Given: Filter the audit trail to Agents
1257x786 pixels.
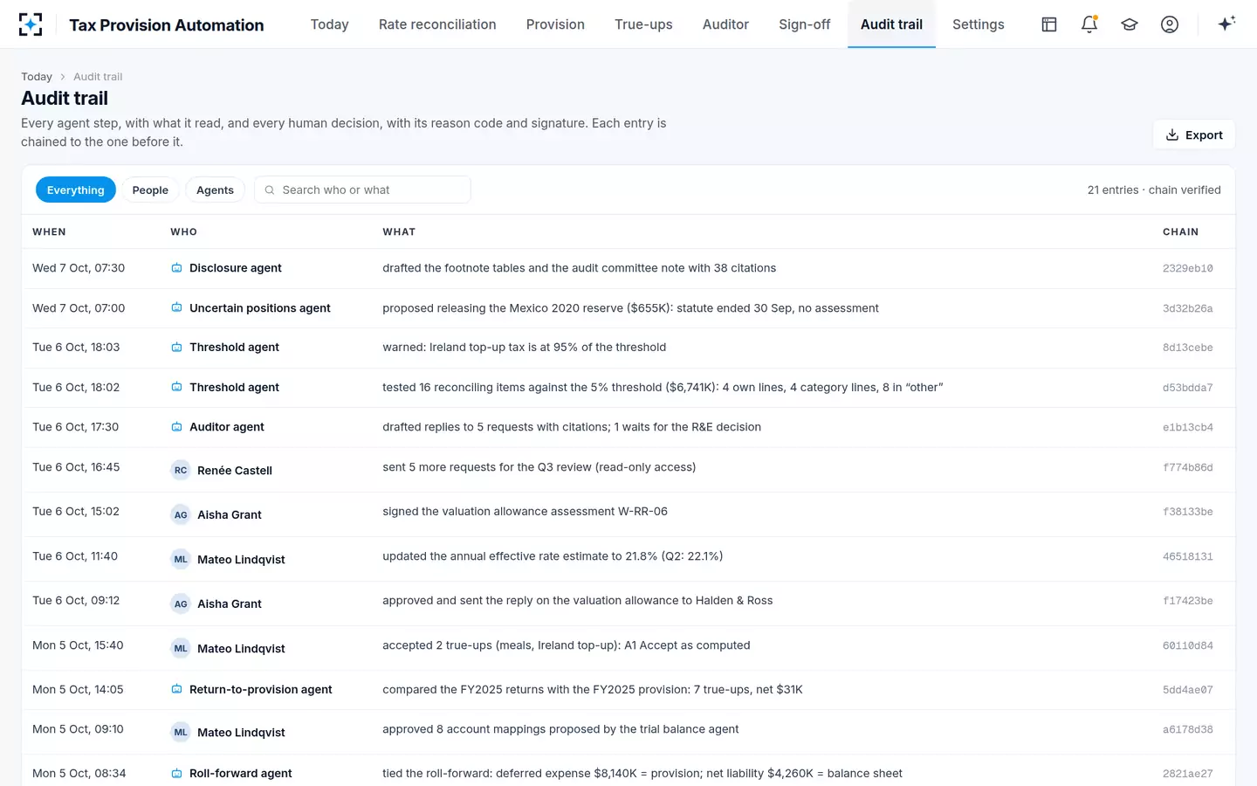Looking at the screenshot, I should click(x=215, y=190).
